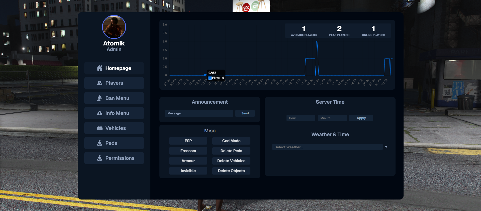Click the Admin role label
This screenshot has width=481, height=211.
[114, 49]
